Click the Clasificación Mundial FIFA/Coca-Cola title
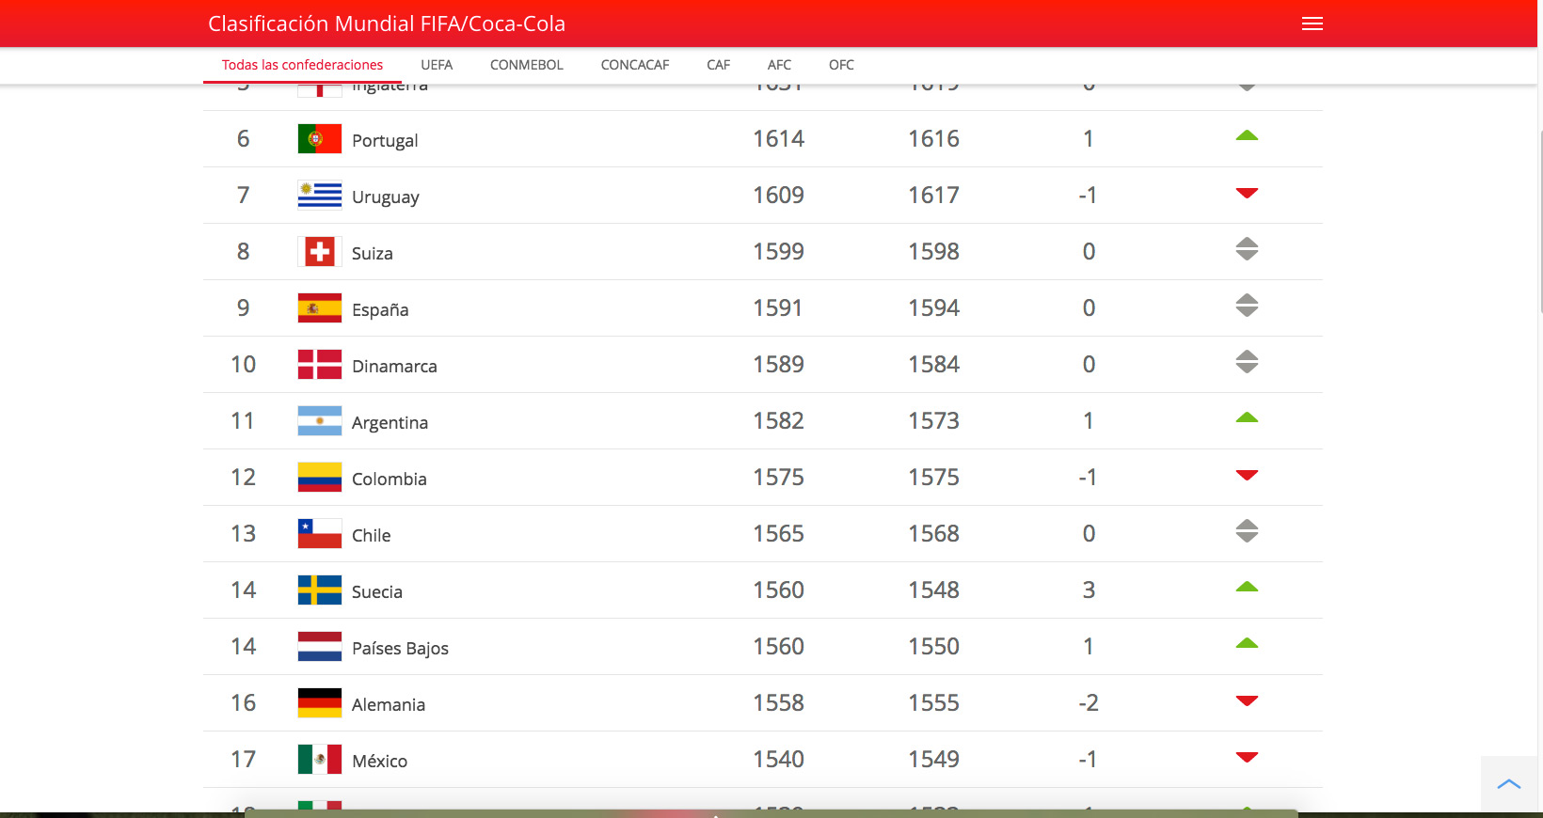The image size is (1543, 818). [x=387, y=24]
